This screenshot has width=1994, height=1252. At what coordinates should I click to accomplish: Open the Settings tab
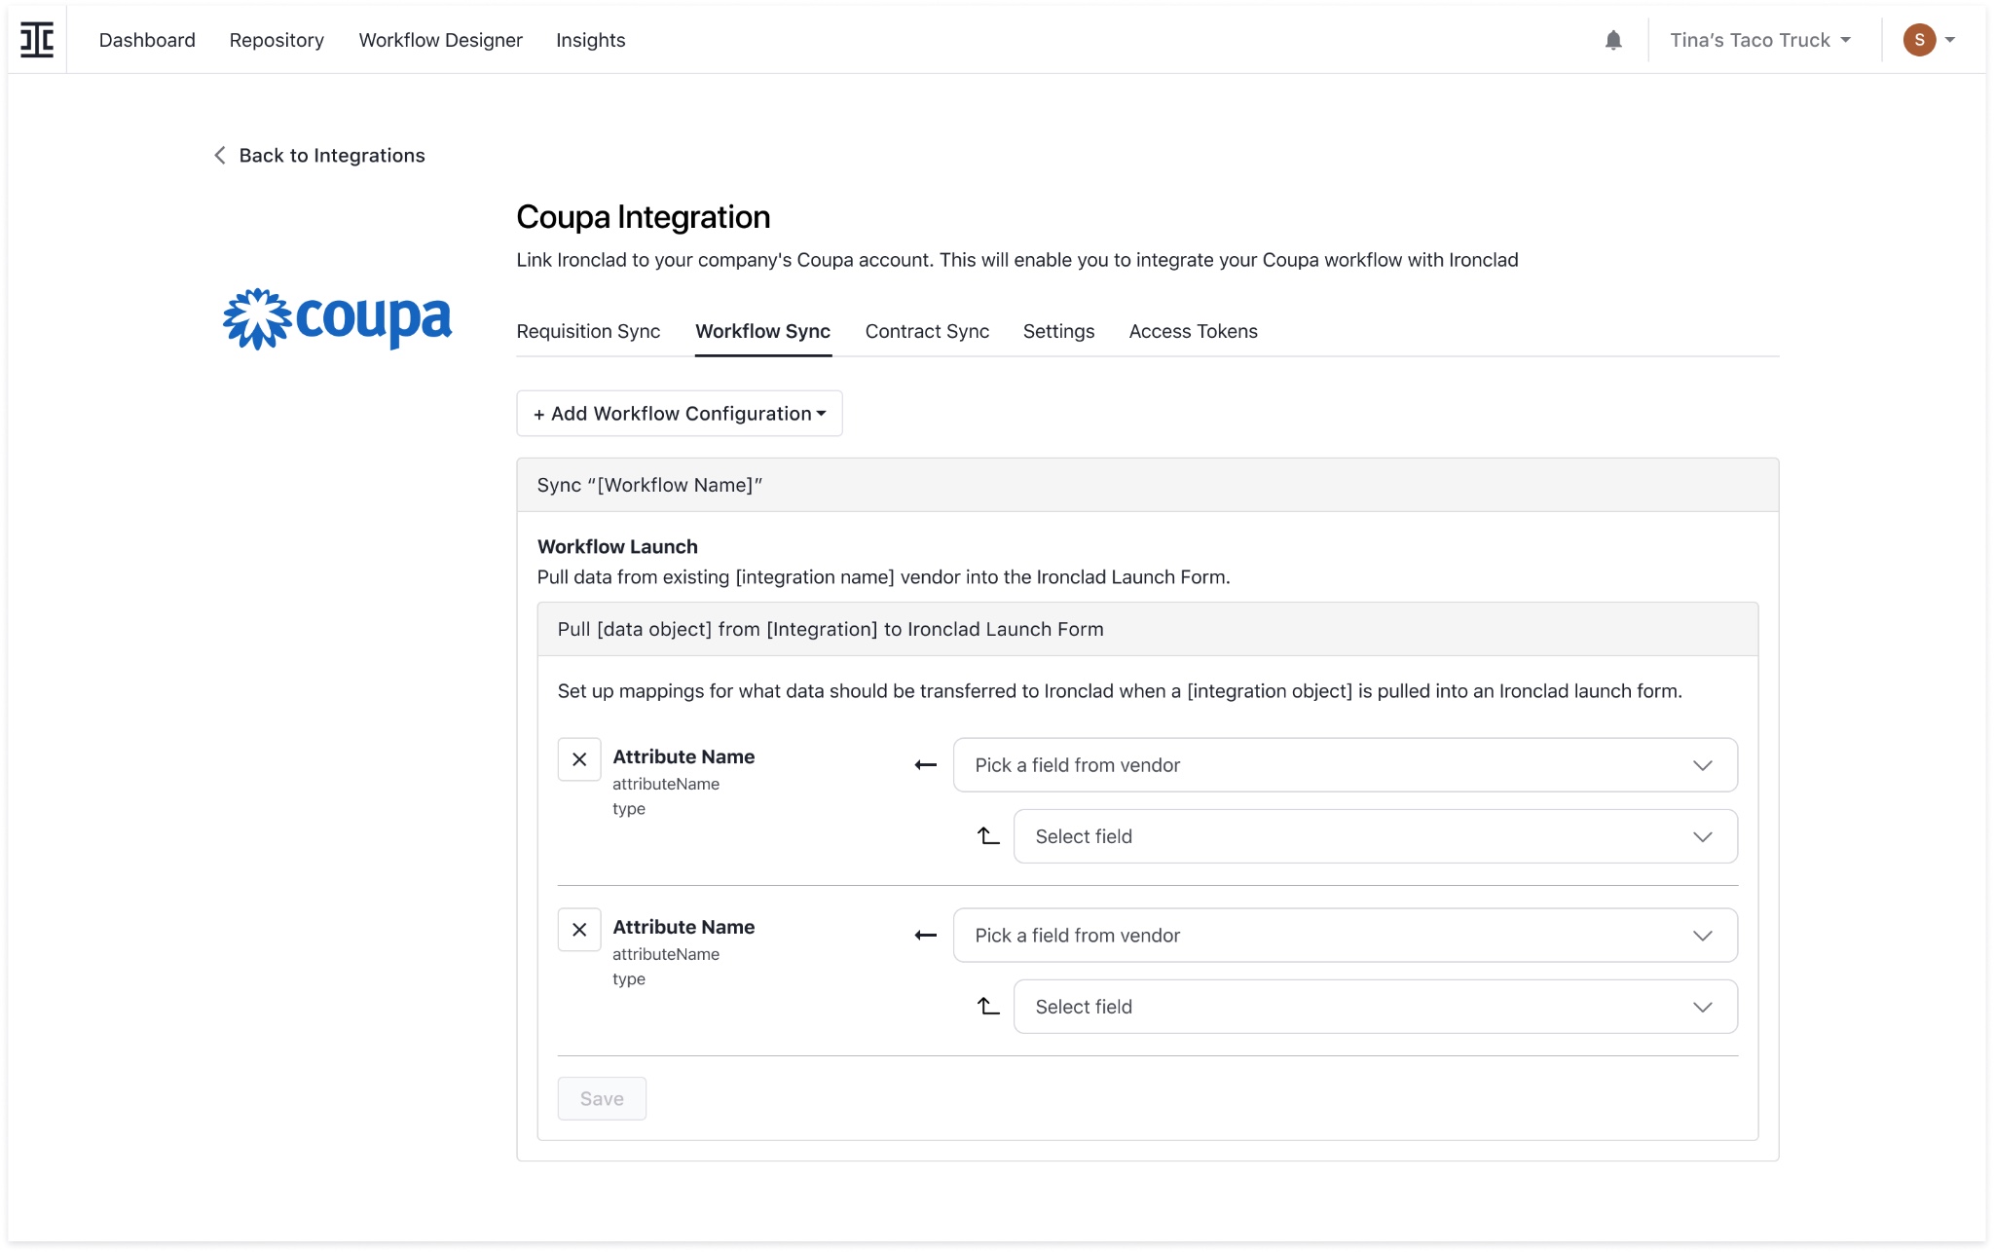pyautogui.click(x=1058, y=331)
